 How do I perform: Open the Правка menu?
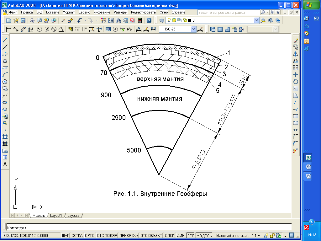pyautogui.click(x=27, y=12)
